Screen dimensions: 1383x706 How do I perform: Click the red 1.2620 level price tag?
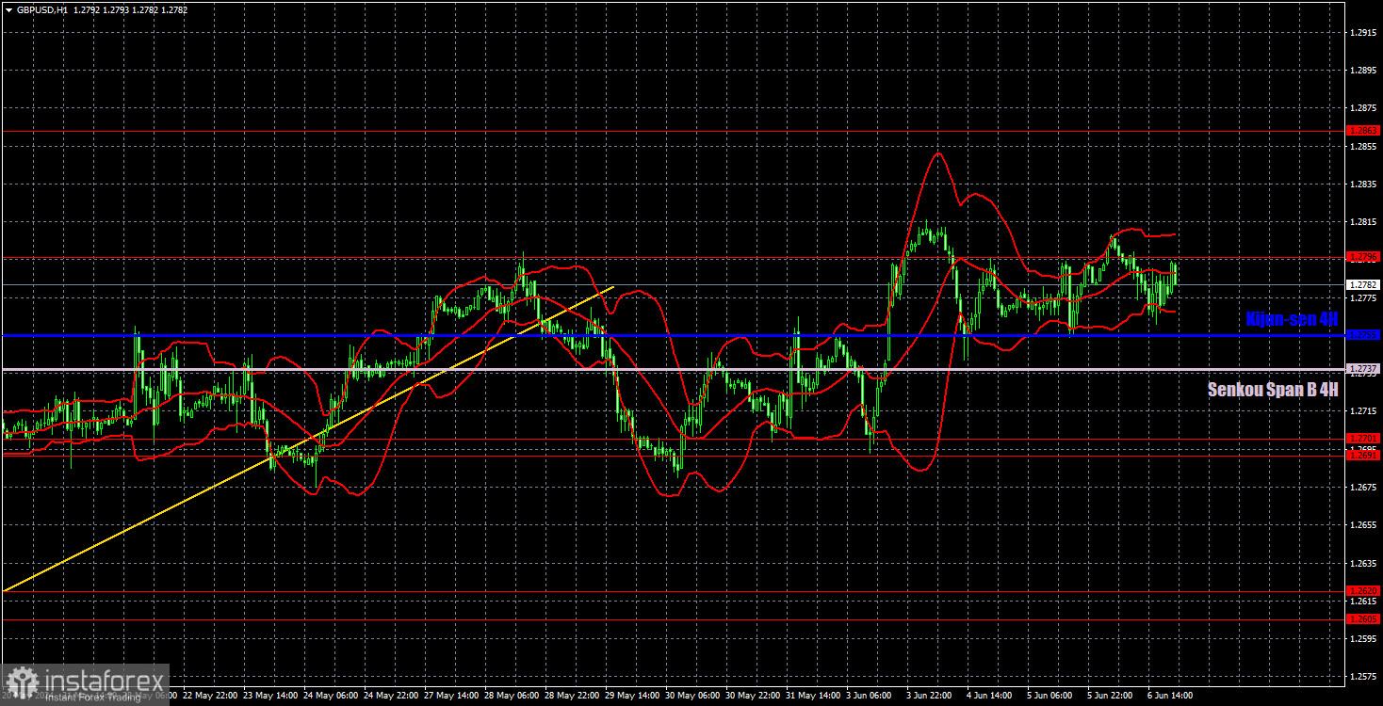point(1363,591)
